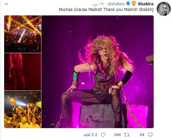Viewport: 172px width, 140px height.
Task: Click the reply speech bubble icon
Action: [x=150, y=135]
